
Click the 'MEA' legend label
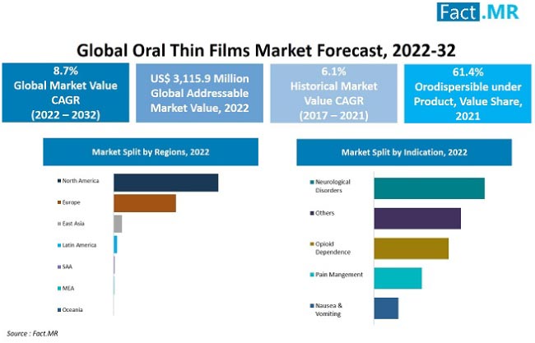[x=68, y=288]
